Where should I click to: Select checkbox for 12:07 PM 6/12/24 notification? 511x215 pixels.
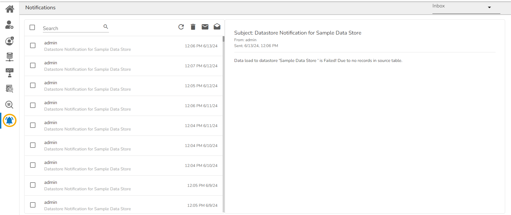coord(33,65)
